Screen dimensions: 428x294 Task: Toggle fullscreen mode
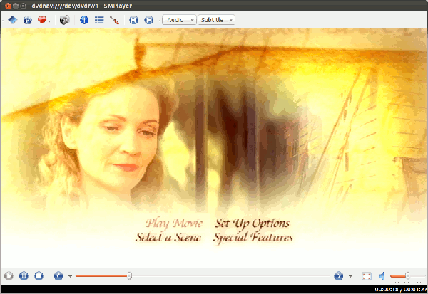pos(367,276)
